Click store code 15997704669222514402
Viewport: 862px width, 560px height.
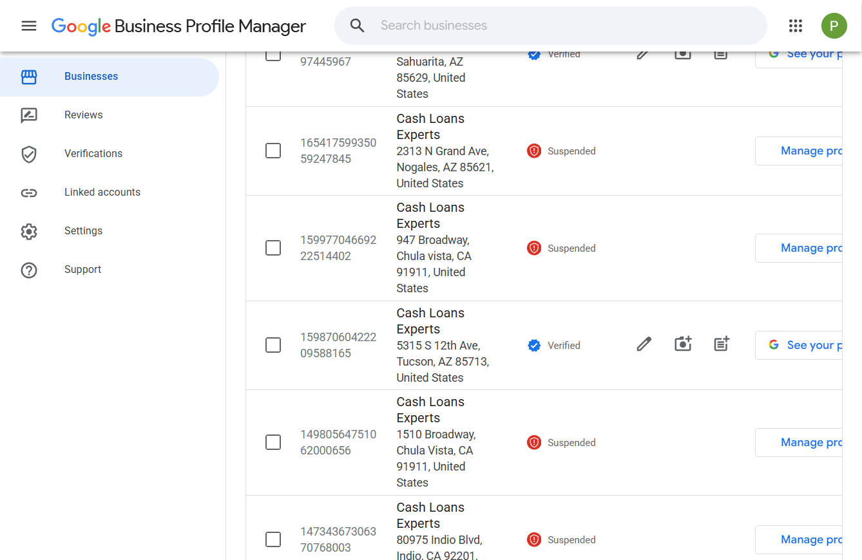click(338, 248)
